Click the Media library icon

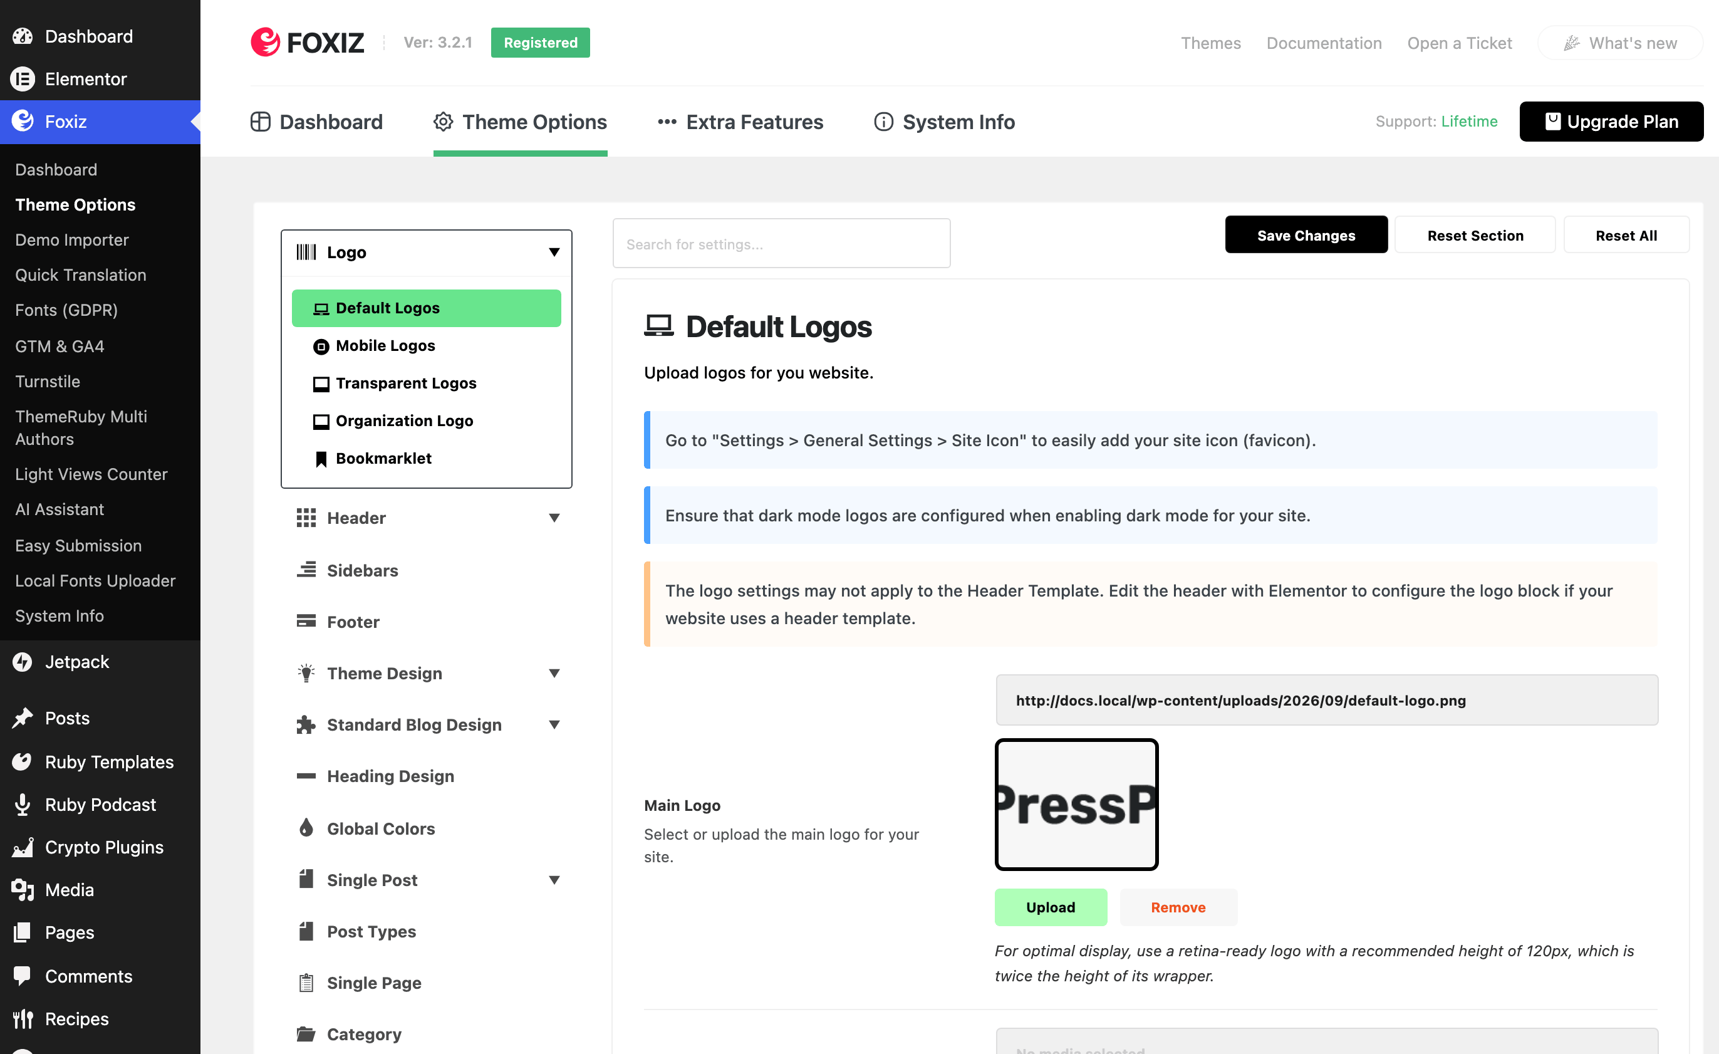click(x=23, y=889)
